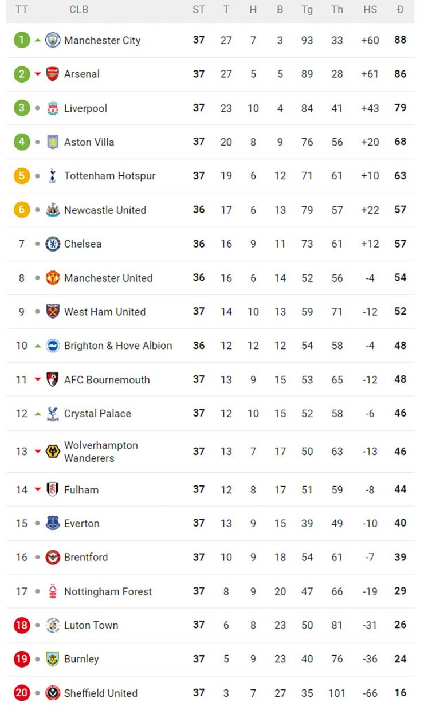Select the Wolverhampton Wanderers team name
The height and width of the screenshot is (710, 424).
pyautogui.click(x=101, y=452)
